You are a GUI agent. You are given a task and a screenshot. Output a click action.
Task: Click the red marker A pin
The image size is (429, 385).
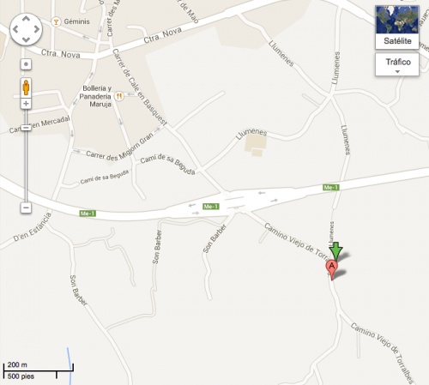click(332, 269)
